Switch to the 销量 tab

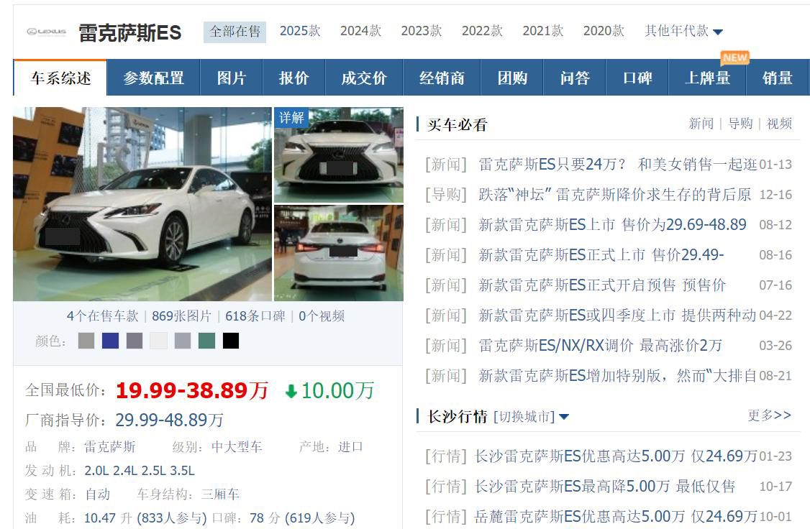[x=778, y=78]
